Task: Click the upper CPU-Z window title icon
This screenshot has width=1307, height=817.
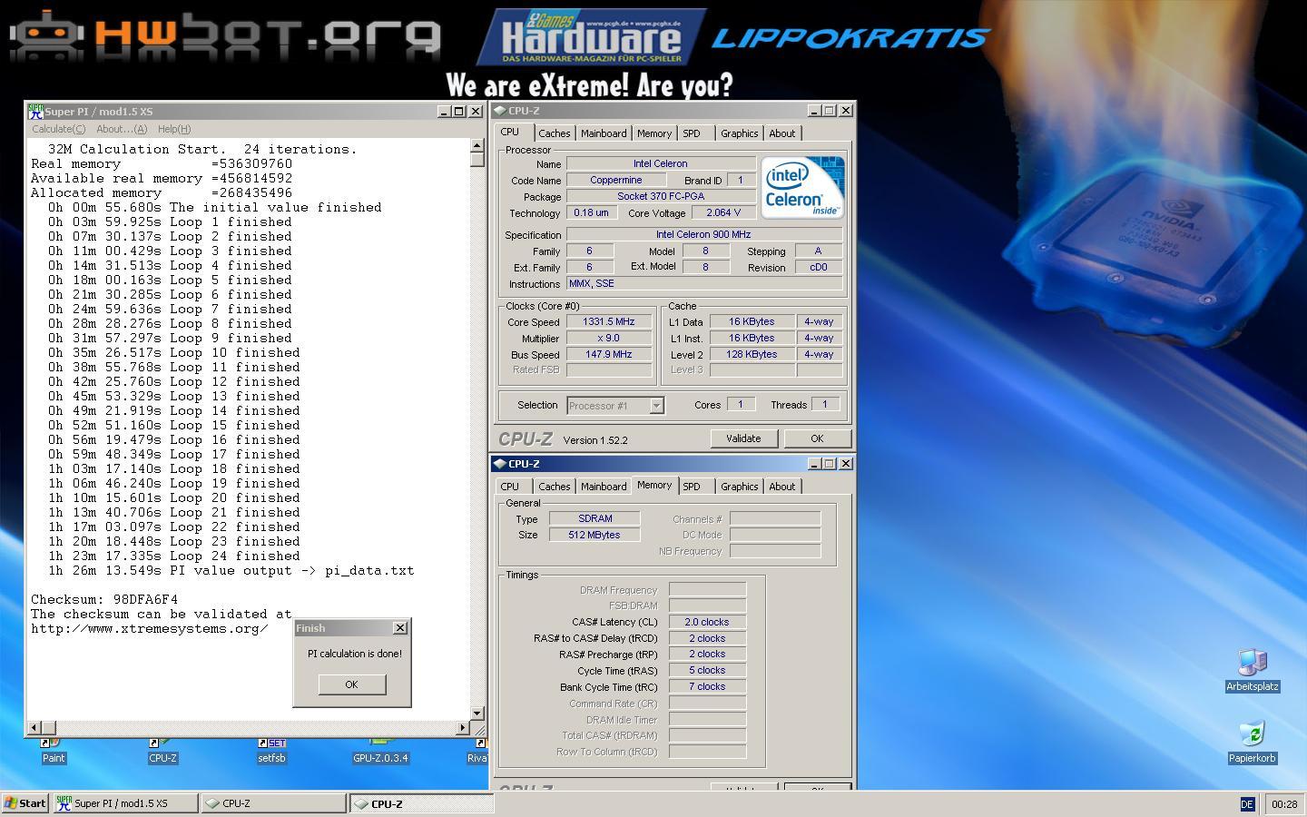Action: pos(499,111)
